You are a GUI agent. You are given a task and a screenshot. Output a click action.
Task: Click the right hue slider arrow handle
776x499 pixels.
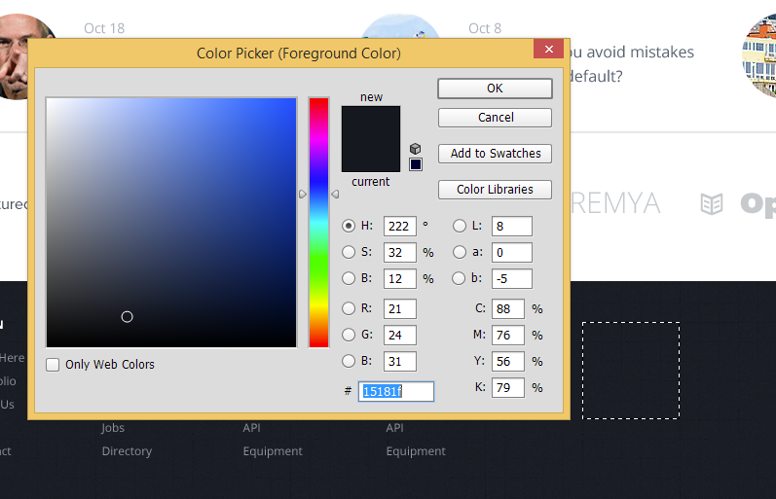coord(335,195)
